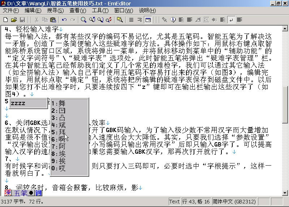
Task: Click the text-lines toolbar icon left of return marks
Action: [223, 20]
